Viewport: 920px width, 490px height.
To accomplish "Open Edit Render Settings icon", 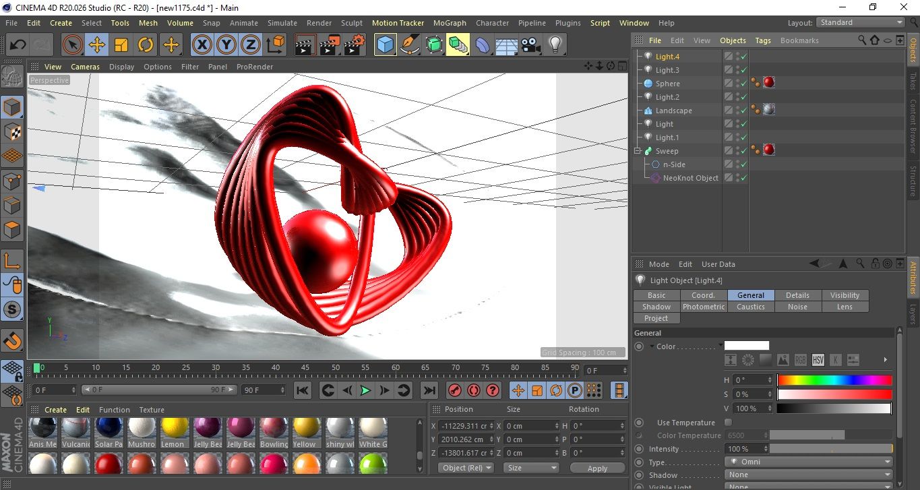I will coord(355,45).
